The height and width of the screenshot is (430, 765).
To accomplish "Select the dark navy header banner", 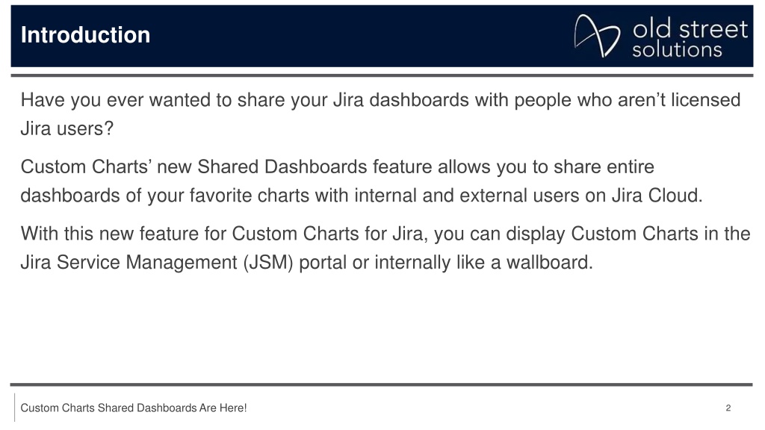I will pos(382,36).
